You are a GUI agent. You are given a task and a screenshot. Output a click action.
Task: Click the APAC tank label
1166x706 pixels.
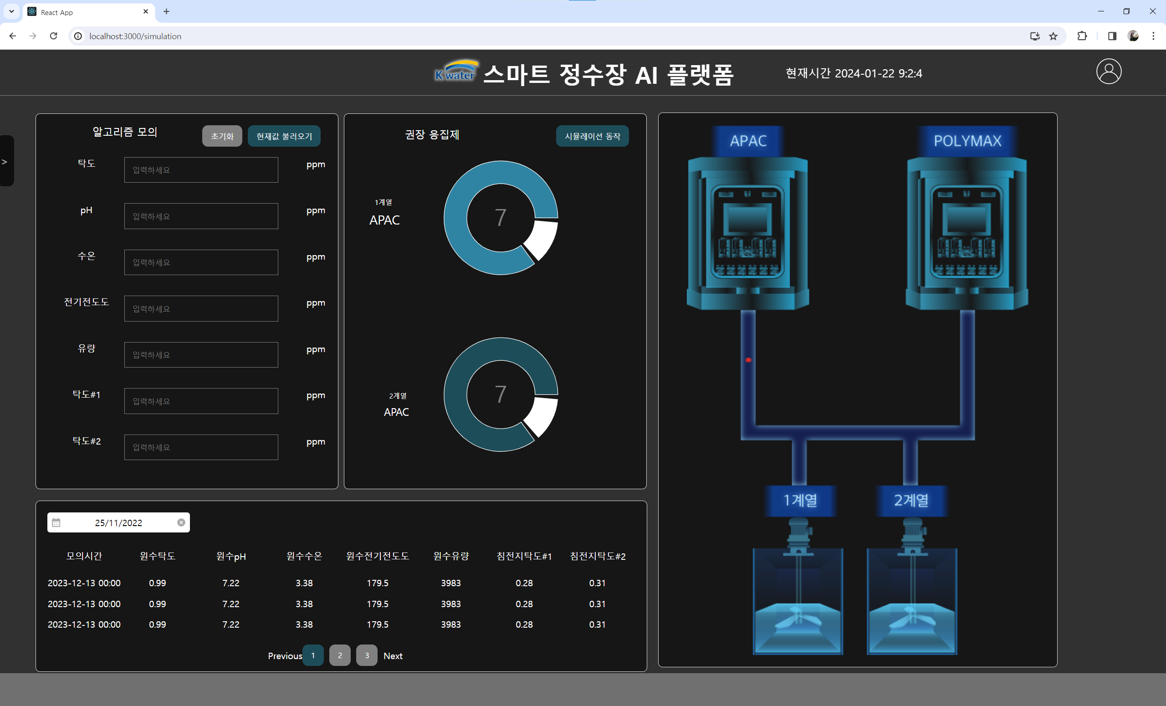(748, 141)
